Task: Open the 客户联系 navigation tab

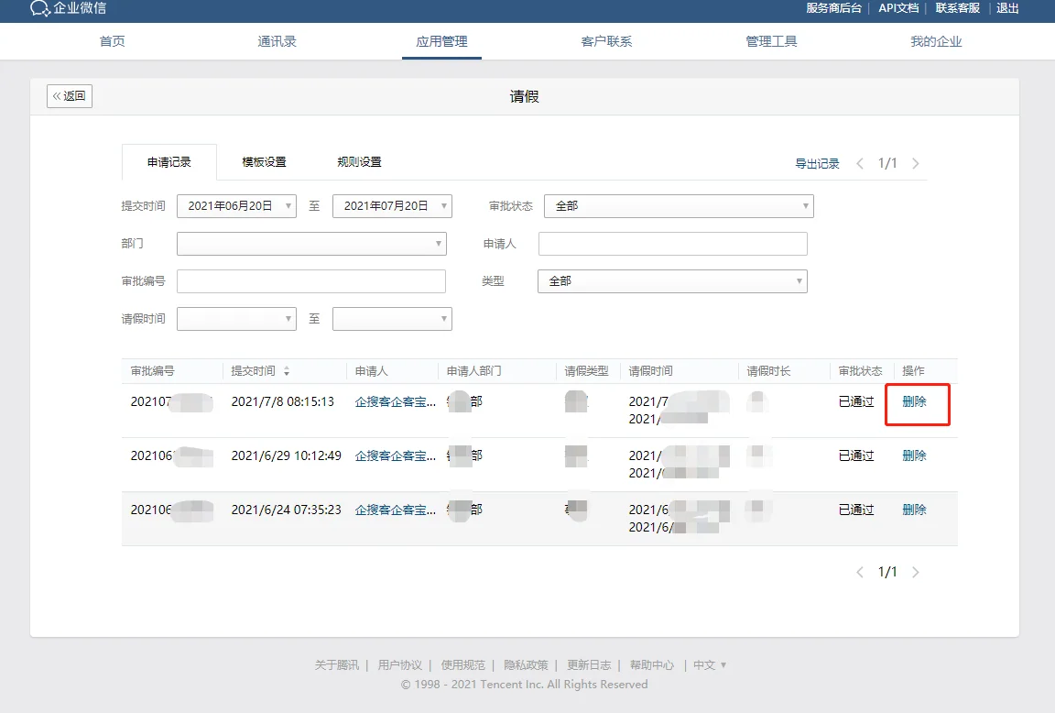Action: [606, 42]
